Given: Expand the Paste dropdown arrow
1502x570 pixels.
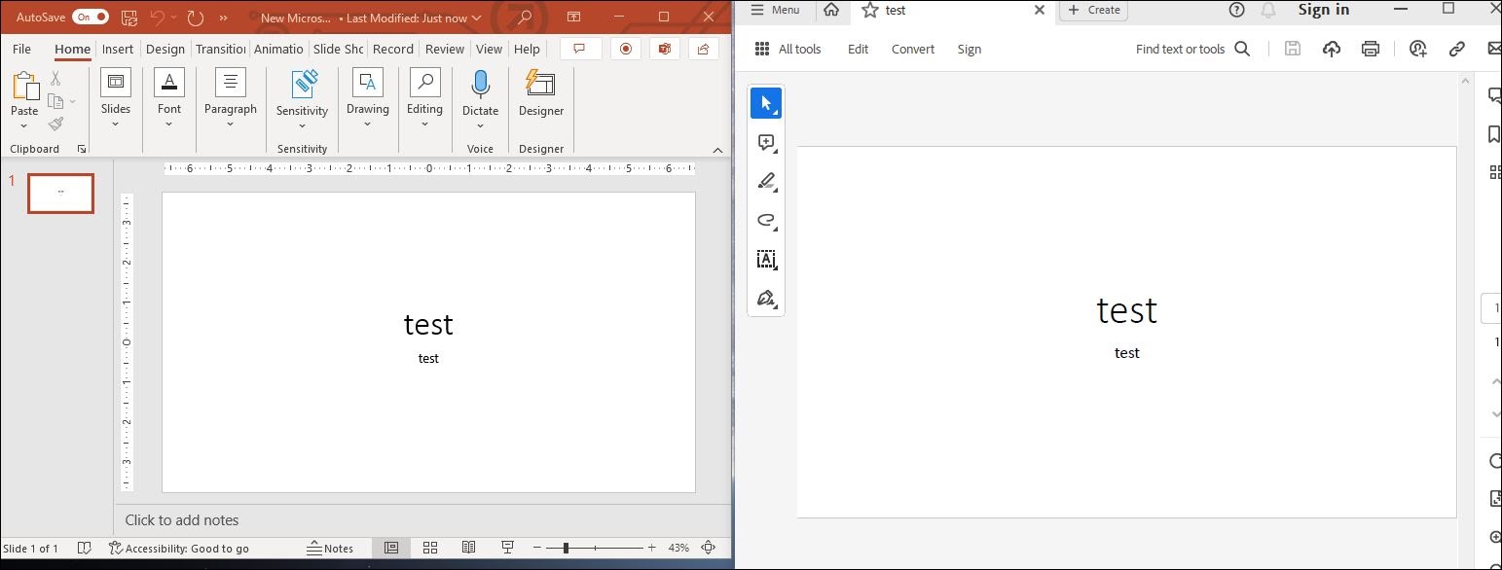Looking at the screenshot, I should point(24,126).
